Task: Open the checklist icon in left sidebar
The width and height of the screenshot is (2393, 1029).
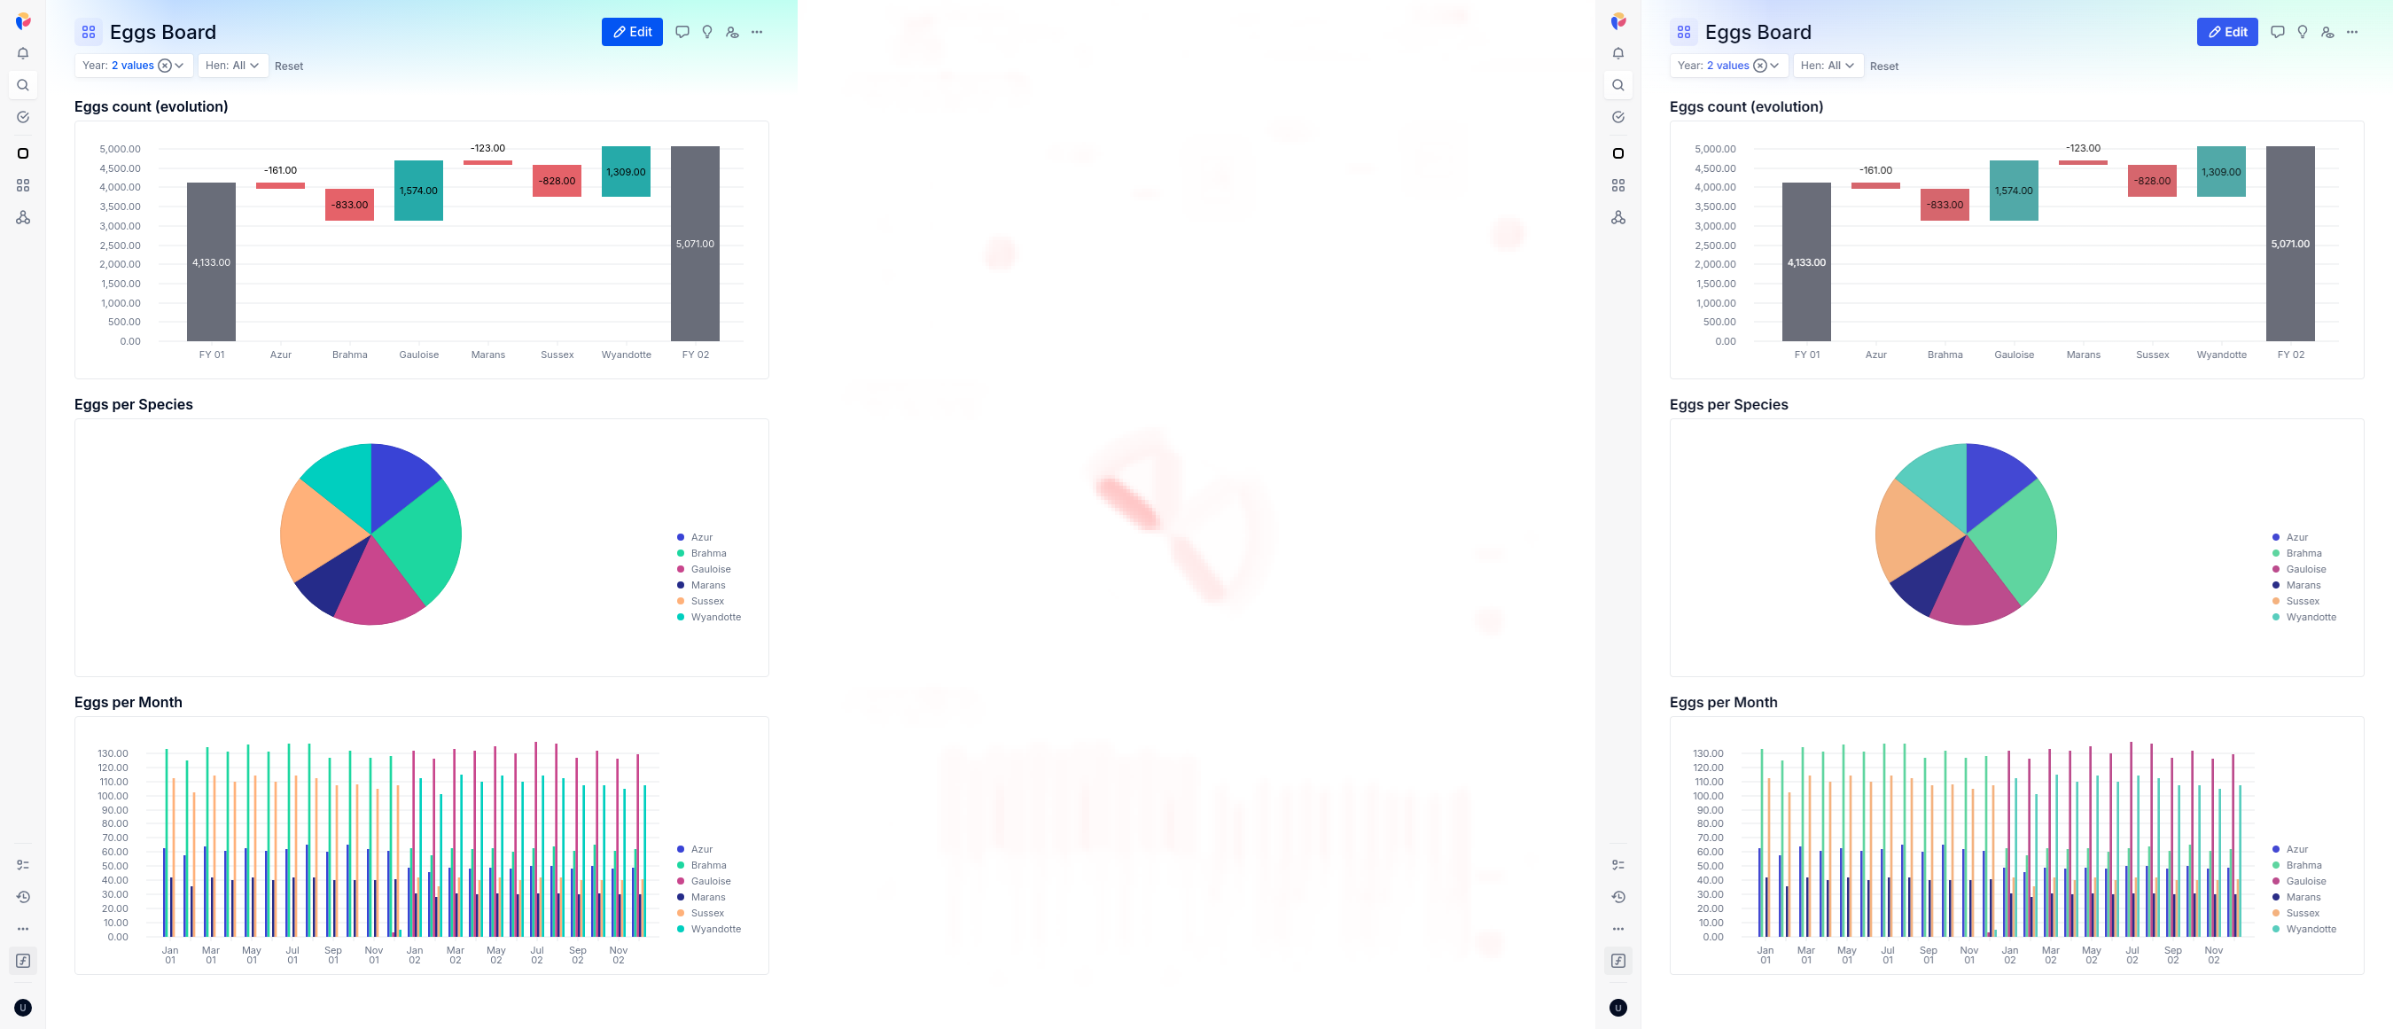Action: pyautogui.click(x=23, y=865)
